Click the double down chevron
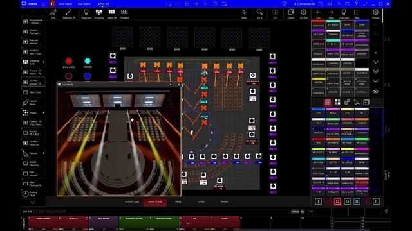The height and width of the screenshot is (231, 412). click(x=376, y=71)
